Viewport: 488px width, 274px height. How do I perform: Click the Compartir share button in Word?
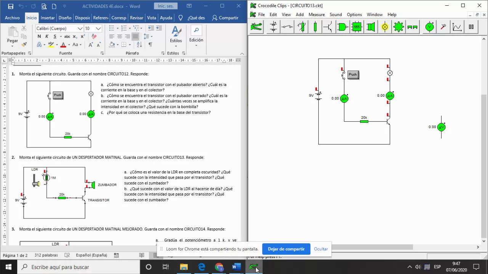click(225, 18)
